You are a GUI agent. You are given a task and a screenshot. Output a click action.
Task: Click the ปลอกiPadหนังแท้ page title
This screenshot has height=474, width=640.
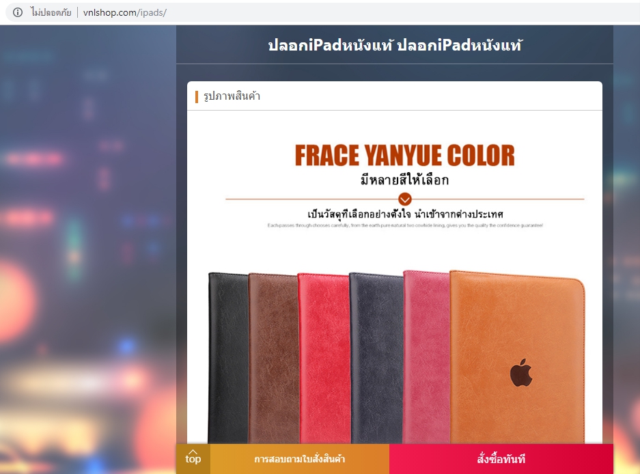tap(395, 45)
